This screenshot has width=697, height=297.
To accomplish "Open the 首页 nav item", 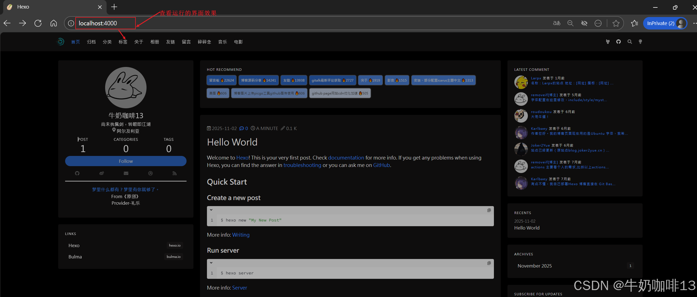I will click(75, 42).
